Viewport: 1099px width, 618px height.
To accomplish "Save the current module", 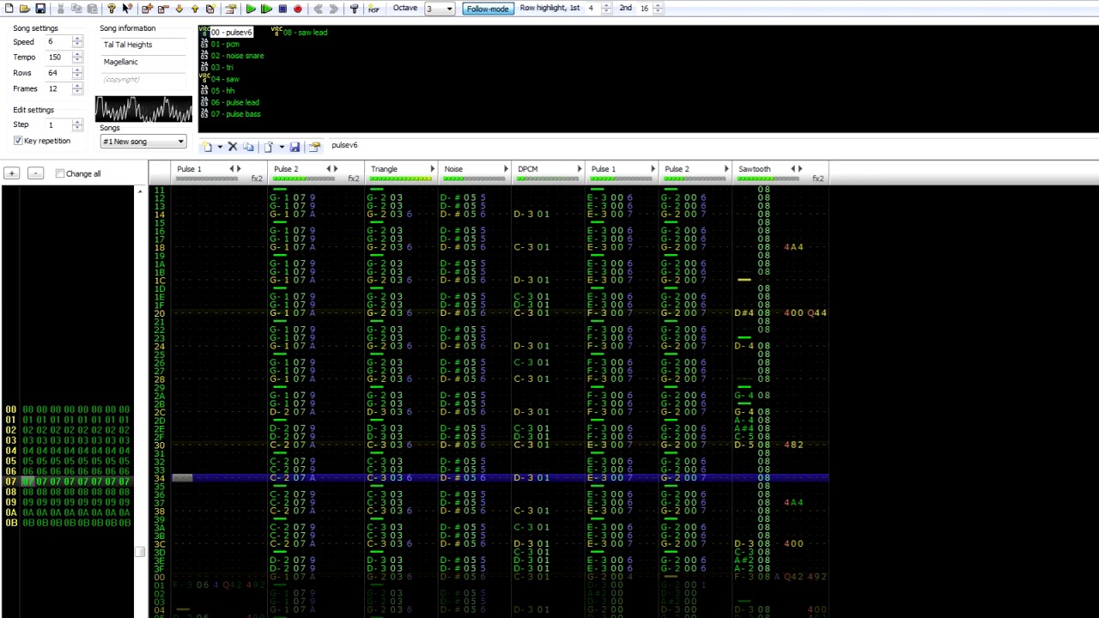I will click(40, 9).
